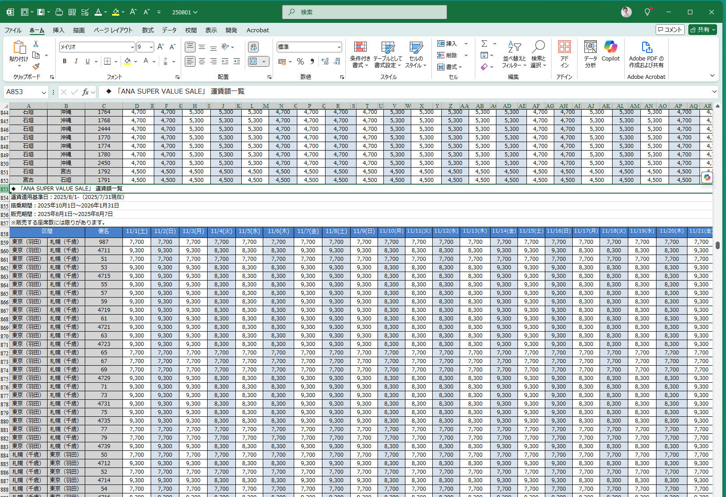Switch to the Acrobat tab
This screenshot has width=726, height=497.
pyautogui.click(x=258, y=30)
